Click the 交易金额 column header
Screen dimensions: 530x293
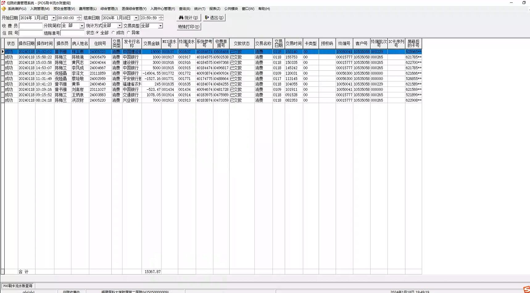[x=151, y=44]
